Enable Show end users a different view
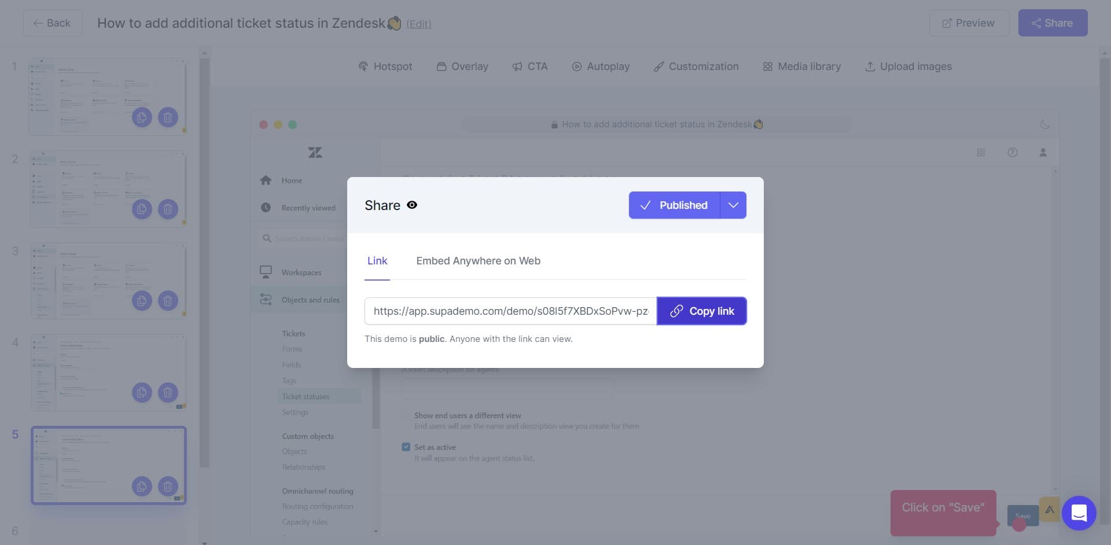 tap(406, 415)
